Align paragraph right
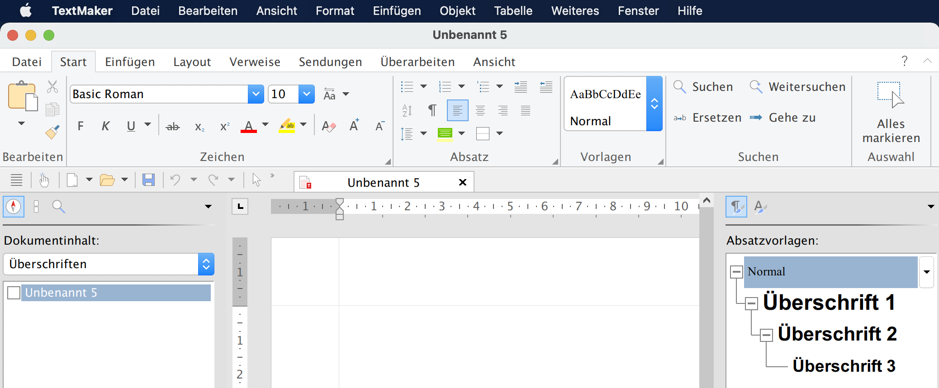The height and width of the screenshot is (388, 939). pos(503,110)
